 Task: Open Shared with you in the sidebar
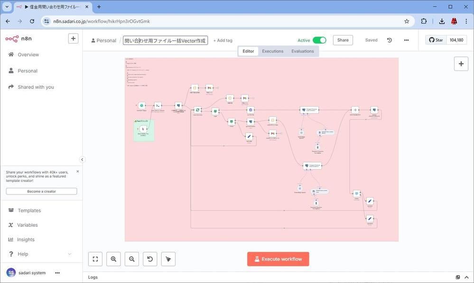[36, 87]
